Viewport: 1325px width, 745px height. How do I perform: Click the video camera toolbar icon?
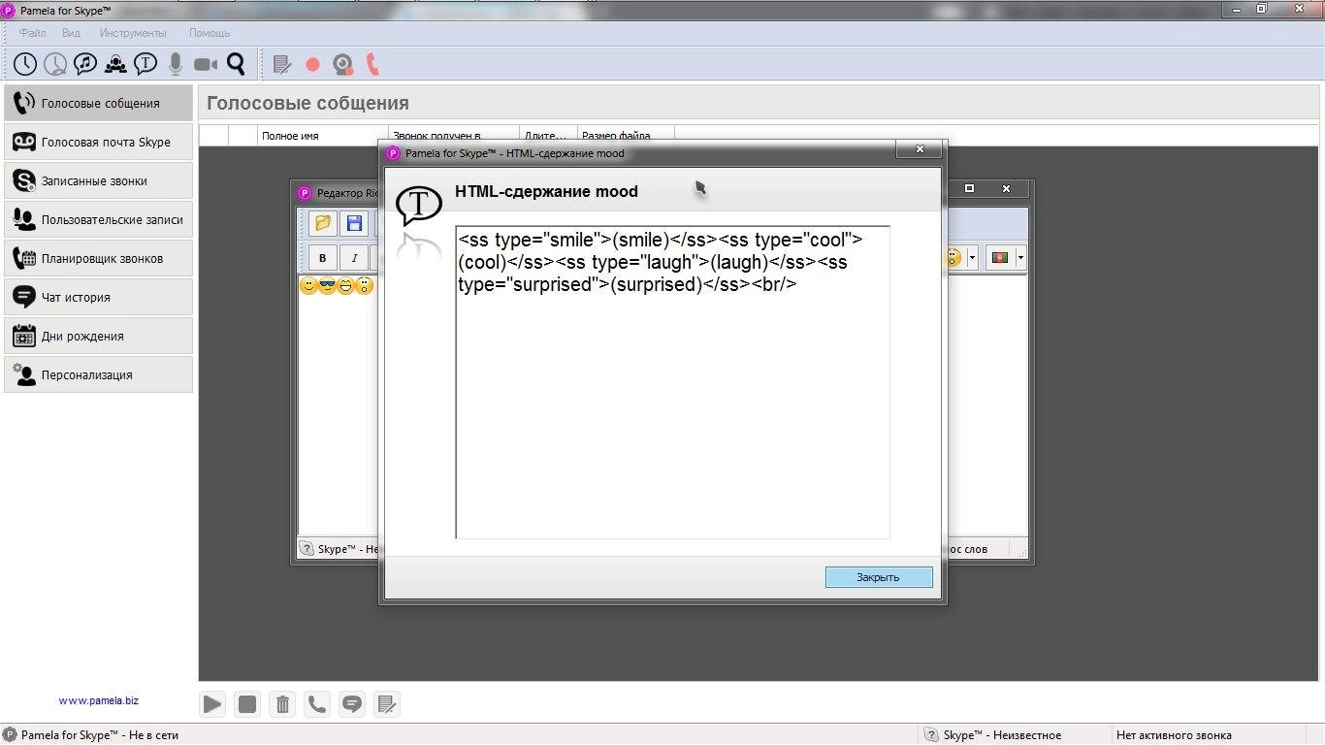coord(206,64)
